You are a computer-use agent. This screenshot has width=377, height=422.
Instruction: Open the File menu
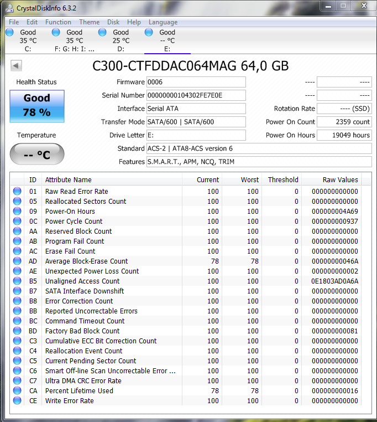pyautogui.click(x=14, y=22)
